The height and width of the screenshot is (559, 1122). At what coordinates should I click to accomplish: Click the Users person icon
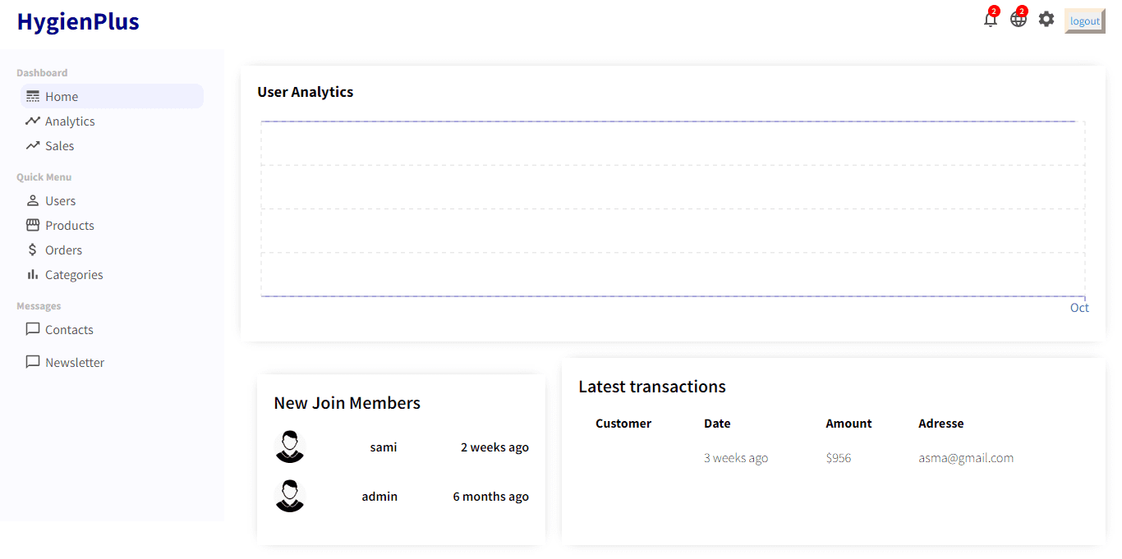point(33,200)
